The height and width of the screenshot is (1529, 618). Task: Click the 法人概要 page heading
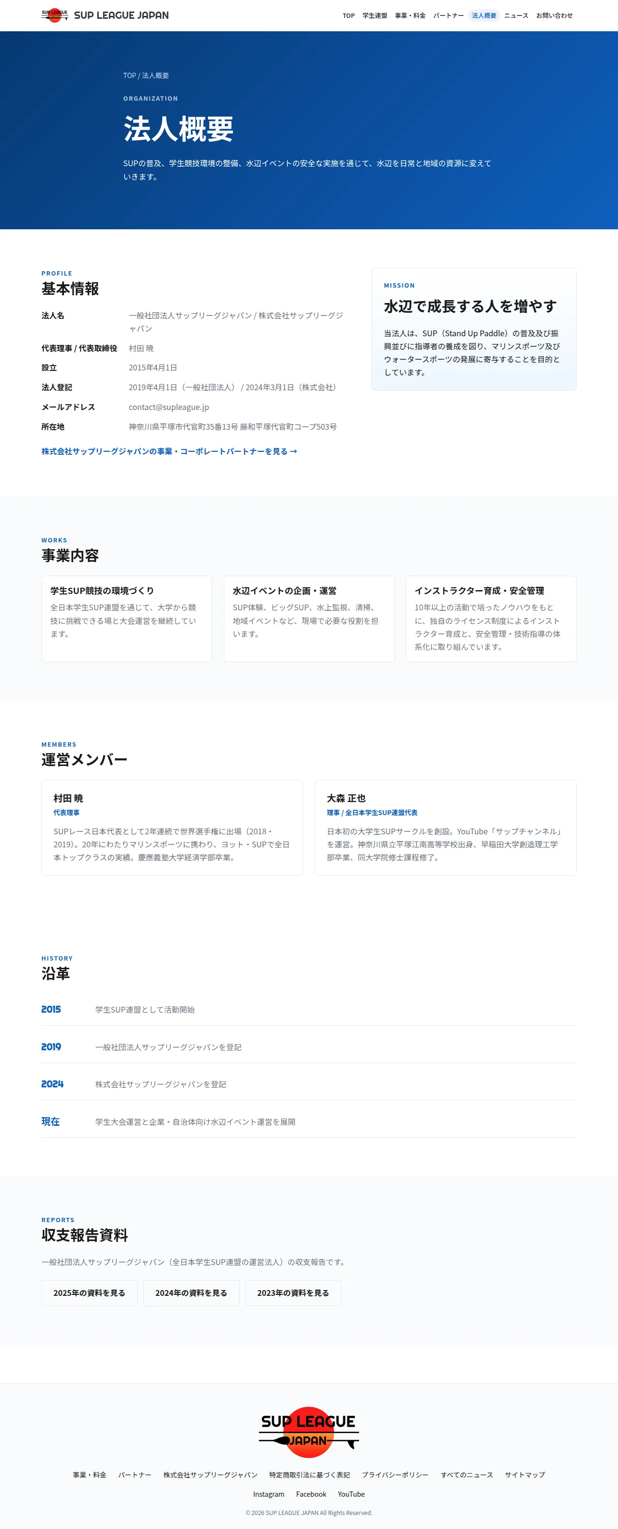click(x=179, y=129)
